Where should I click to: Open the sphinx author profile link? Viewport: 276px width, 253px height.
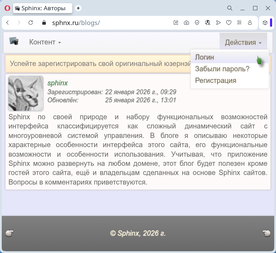pos(57,83)
